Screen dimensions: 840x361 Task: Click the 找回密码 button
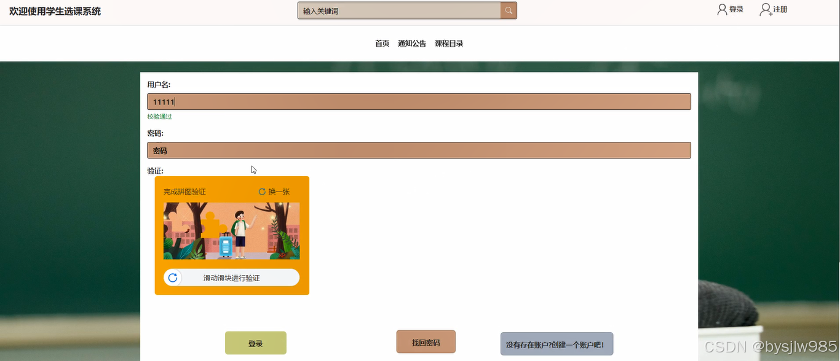click(426, 341)
